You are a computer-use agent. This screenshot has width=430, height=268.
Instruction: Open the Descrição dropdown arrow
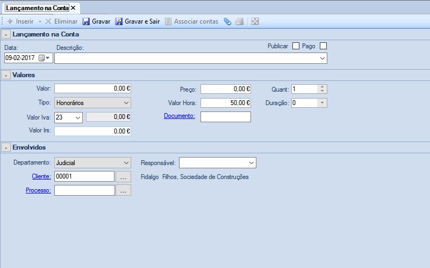pos(322,58)
